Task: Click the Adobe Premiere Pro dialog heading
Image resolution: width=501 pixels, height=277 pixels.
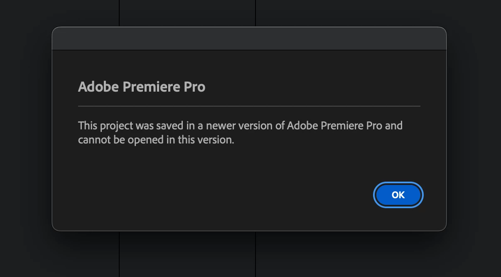Action: (142, 87)
